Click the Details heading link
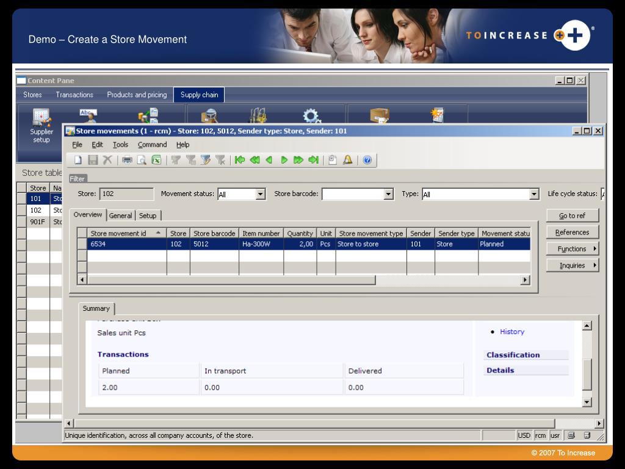 click(x=500, y=370)
